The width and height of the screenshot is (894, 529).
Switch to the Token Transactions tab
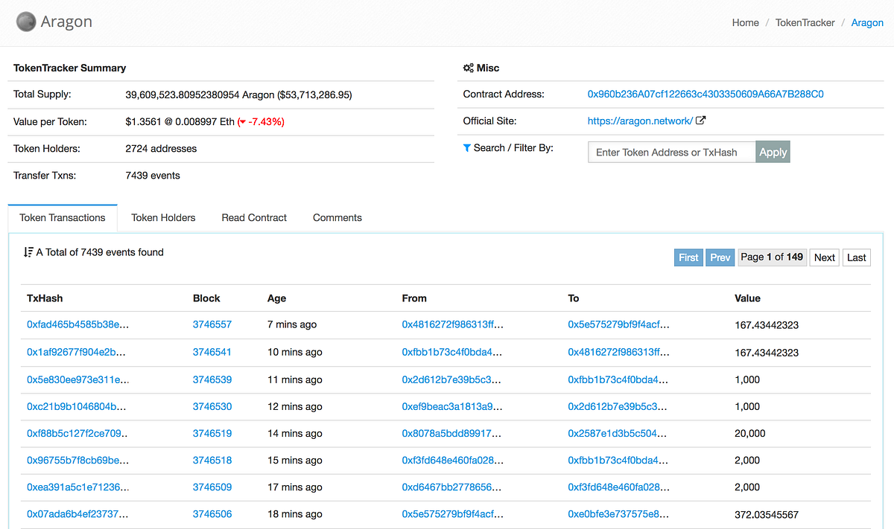(x=63, y=218)
